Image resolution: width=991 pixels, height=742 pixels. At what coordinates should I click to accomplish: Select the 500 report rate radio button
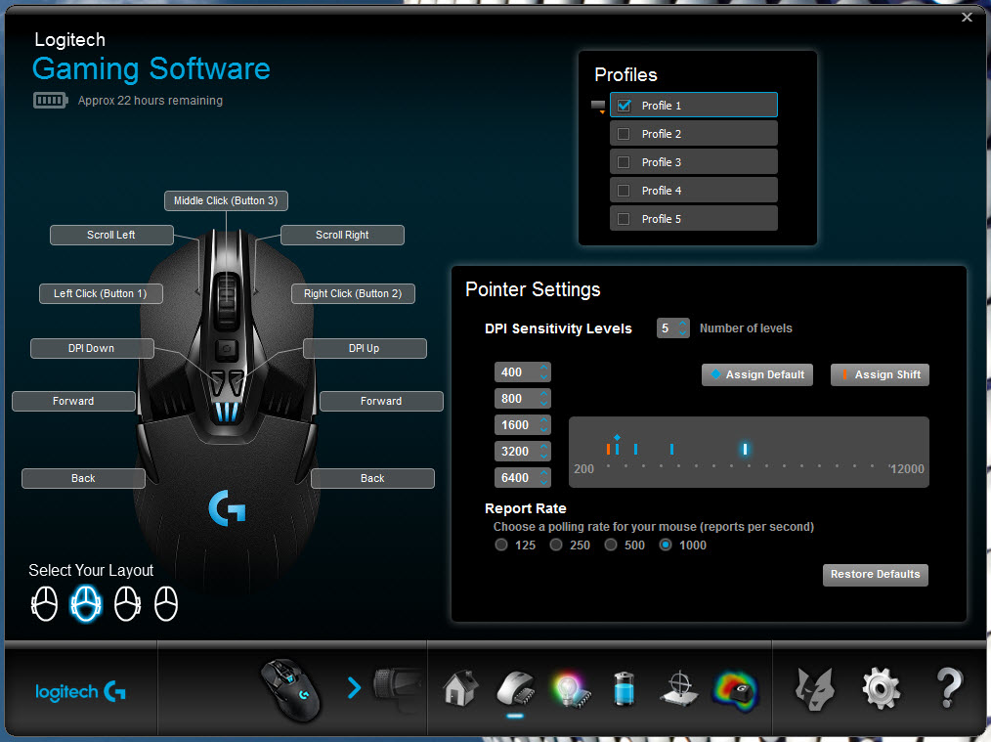click(x=611, y=545)
